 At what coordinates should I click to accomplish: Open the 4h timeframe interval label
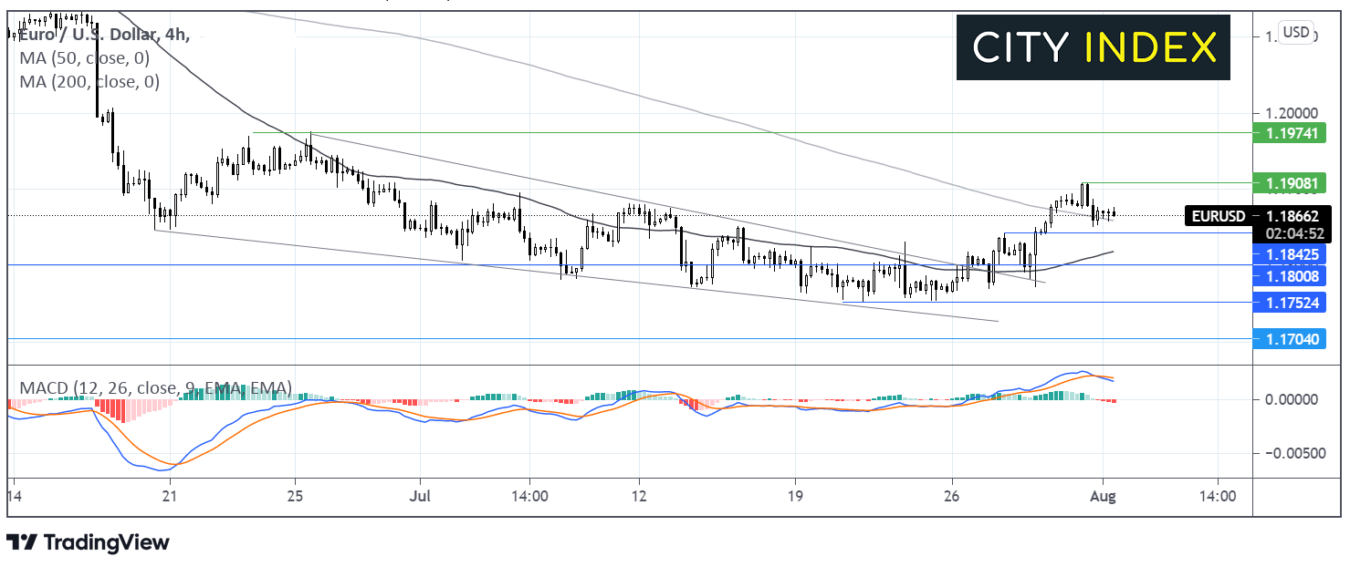tap(173, 35)
